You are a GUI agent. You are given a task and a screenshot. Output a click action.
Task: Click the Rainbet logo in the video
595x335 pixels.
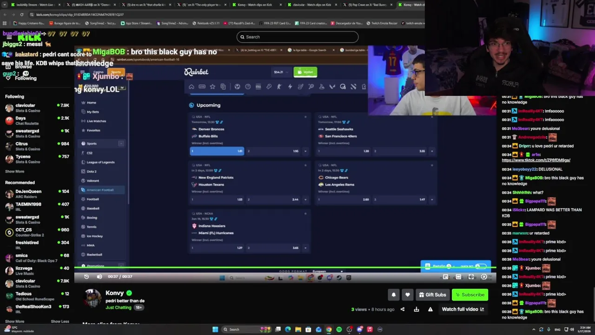coord(196,72)
